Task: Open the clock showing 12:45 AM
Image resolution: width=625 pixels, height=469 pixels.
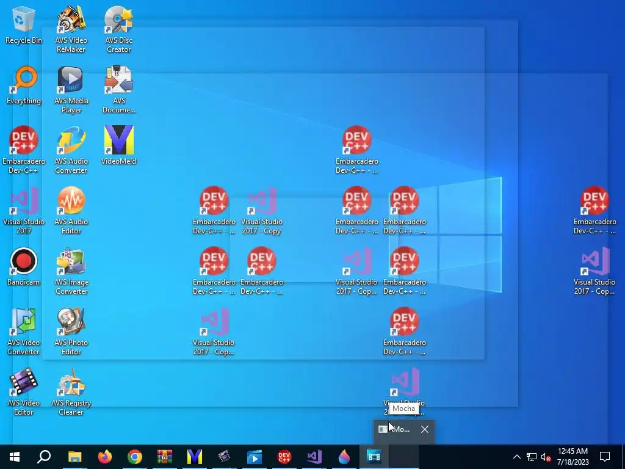Action: click(573, 457)
